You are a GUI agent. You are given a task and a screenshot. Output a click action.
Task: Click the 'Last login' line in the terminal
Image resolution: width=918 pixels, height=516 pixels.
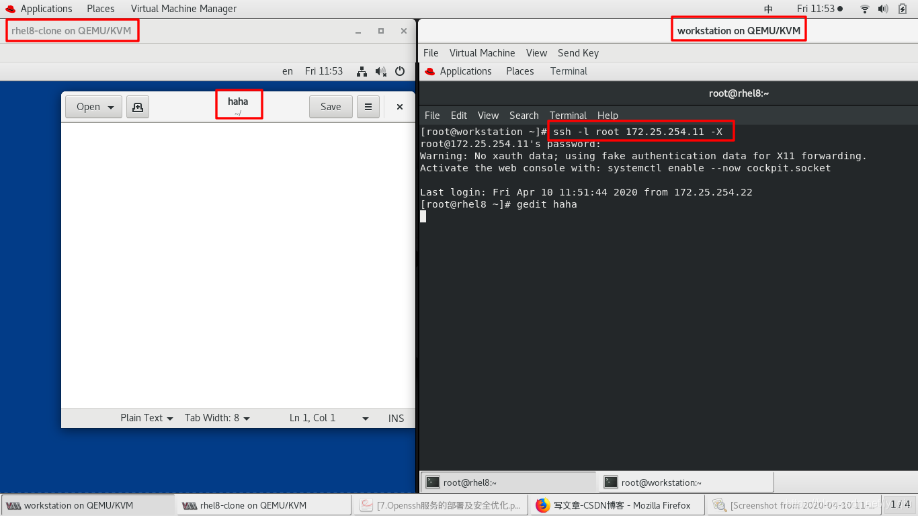click(x=586, y=192)
